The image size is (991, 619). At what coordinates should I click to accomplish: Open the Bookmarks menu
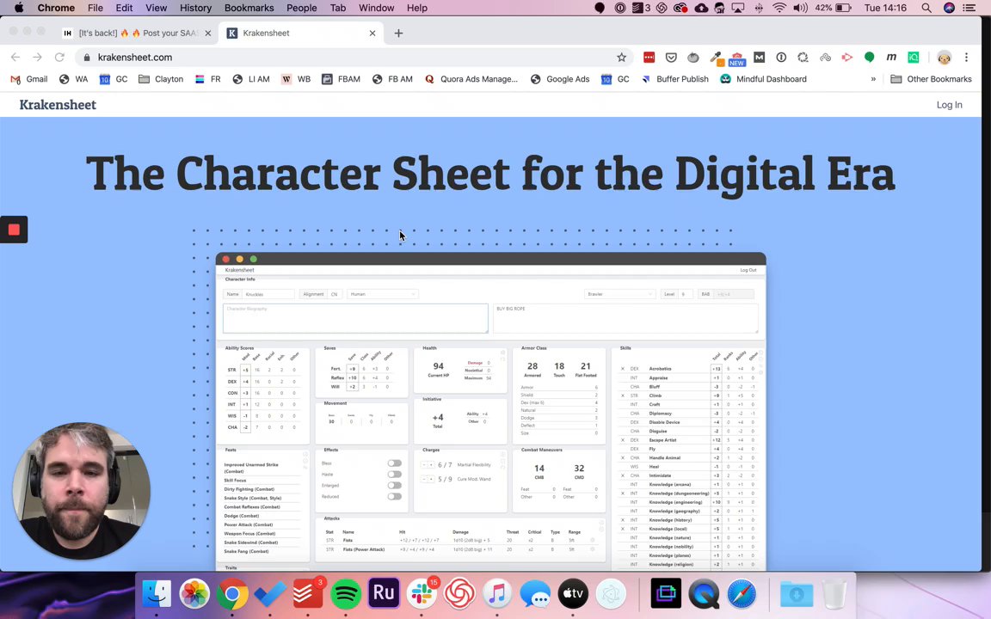pos(249,8)
